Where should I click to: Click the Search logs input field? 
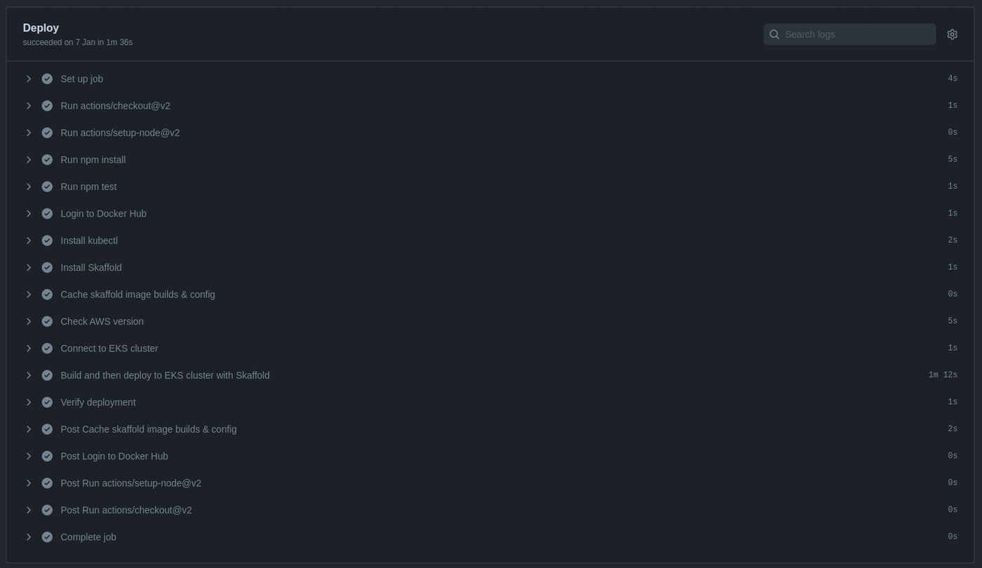click(856, 34)
